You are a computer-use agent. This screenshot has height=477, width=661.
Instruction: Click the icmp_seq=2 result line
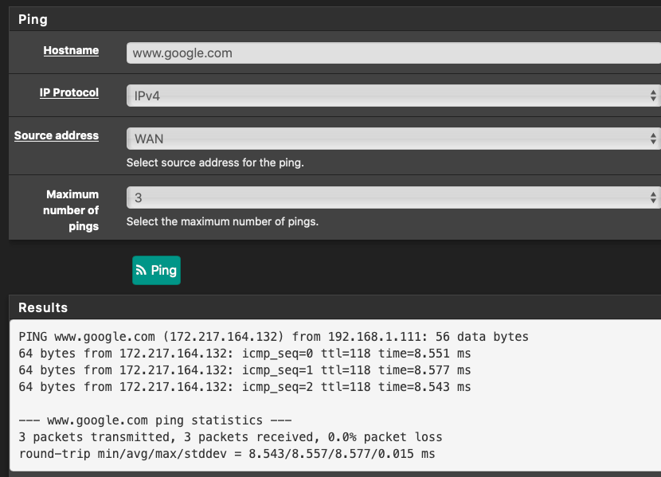[x=244, y=387]
